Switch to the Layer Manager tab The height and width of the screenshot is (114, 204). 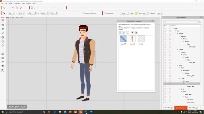coord(194,108)
